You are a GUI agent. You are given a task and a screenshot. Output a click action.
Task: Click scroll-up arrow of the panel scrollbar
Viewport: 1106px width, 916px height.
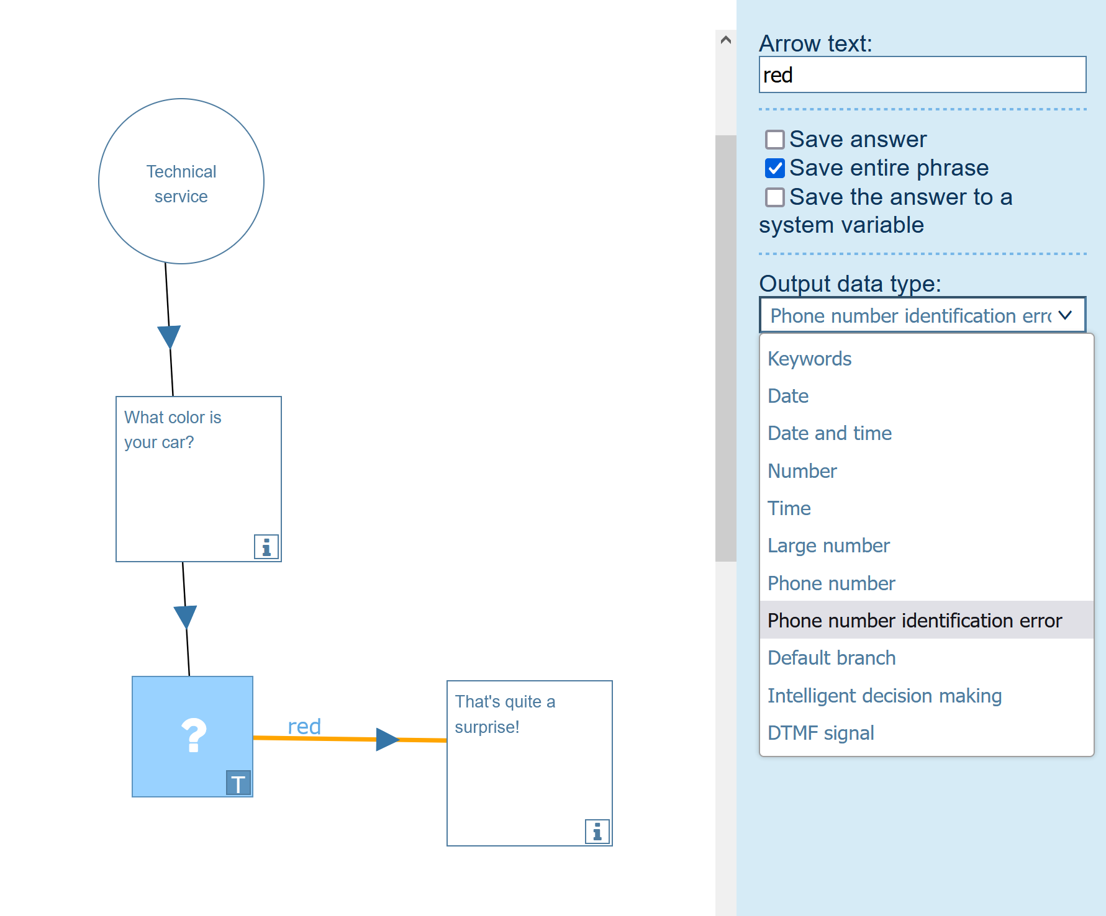[x=725, y=40]
